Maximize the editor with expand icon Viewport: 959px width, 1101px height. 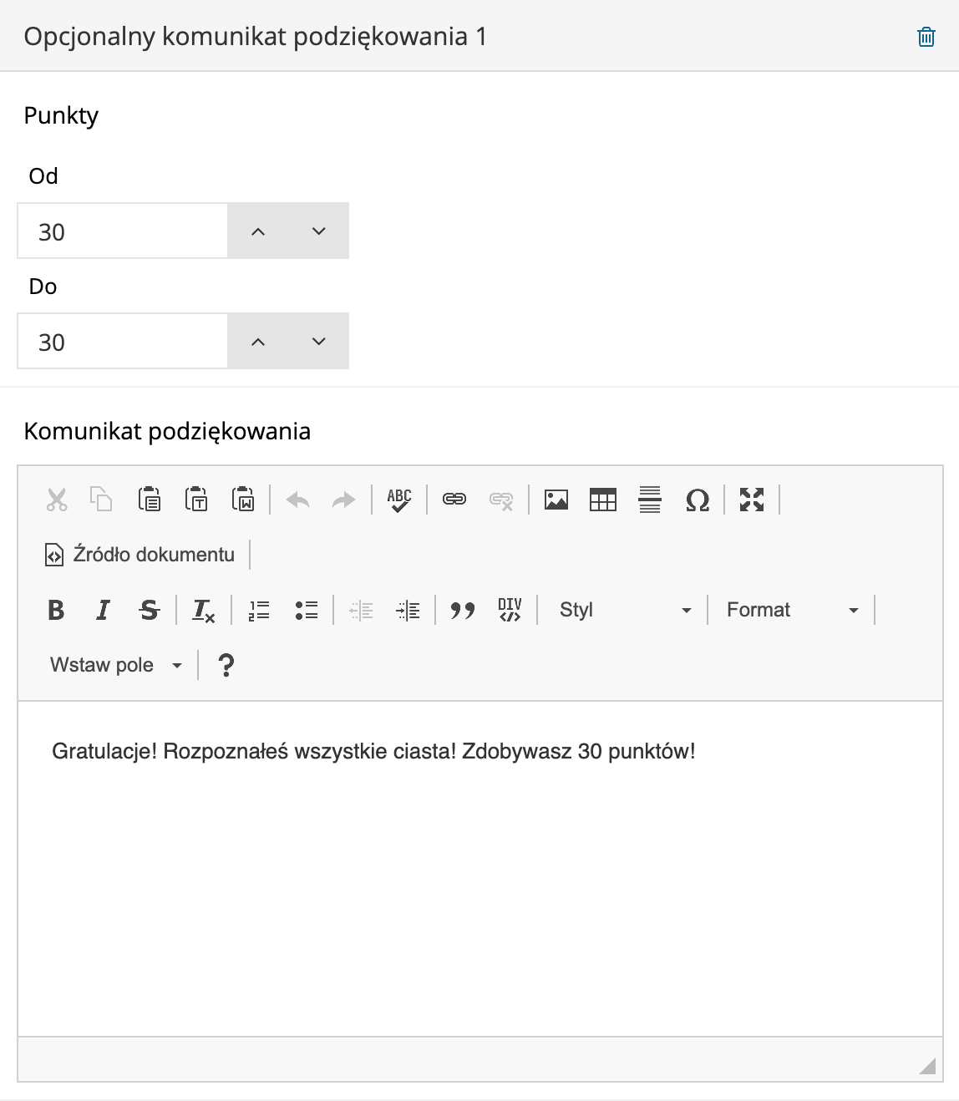coord(752,500)
